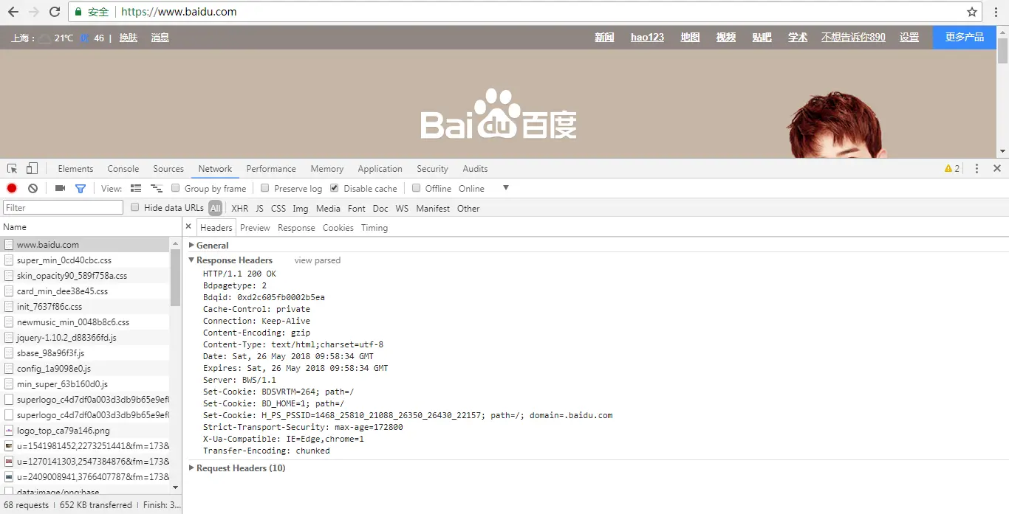1009x514 pixels.
Task: Open the Audits tab
Action: click(475, 169)
